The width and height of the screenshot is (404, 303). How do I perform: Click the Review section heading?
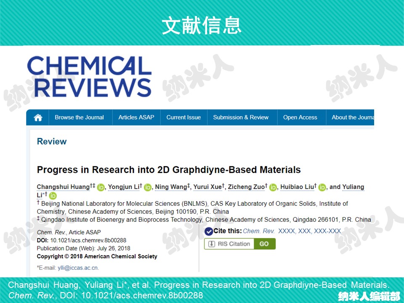tap(52, 141)
